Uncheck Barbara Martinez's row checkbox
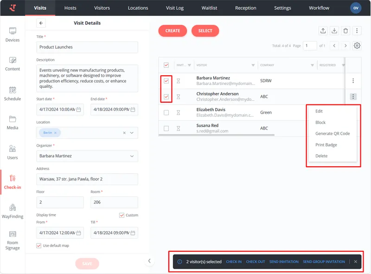The width and height of the screenshot is (371, 274). [x=166, y=81]
